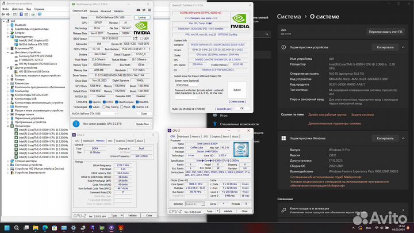
Task: Click the Lookup button in GPU-Z
Action: 142,17
